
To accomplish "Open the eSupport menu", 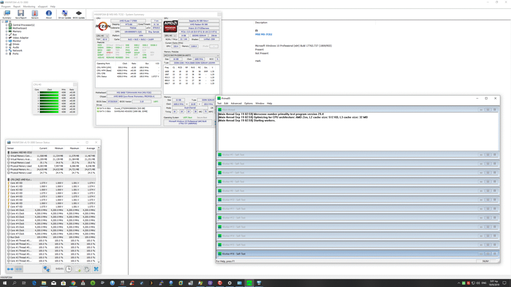I will [x=43, y=7].
